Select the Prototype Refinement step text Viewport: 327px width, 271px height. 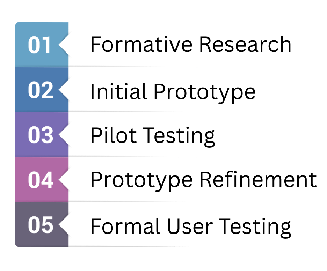tap(203, 180)
